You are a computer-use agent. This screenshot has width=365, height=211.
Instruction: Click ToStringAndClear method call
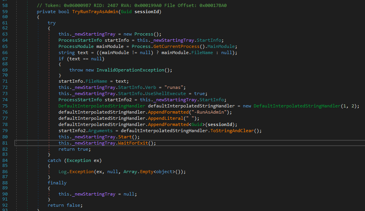tap(232, 131)
